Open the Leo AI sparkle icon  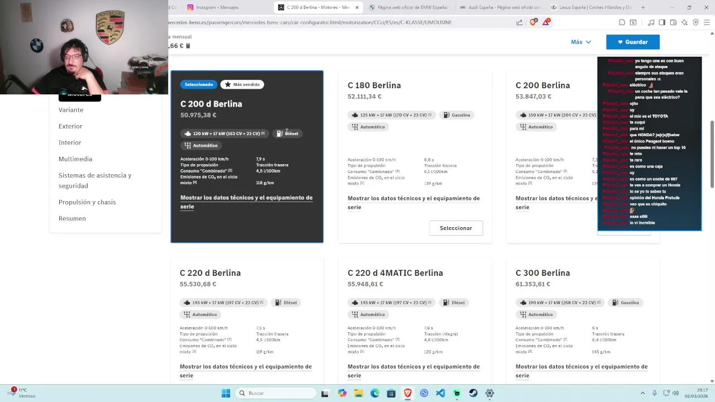tap(684, 22)
